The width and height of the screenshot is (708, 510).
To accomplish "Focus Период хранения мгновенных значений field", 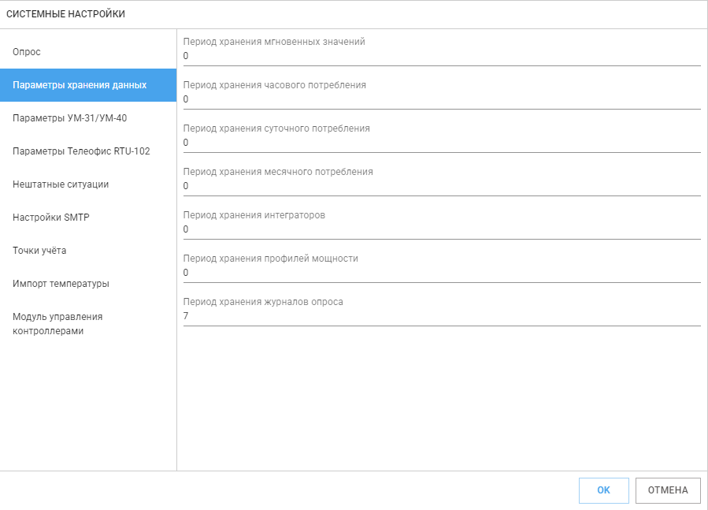I will click(x=442, y=56).
